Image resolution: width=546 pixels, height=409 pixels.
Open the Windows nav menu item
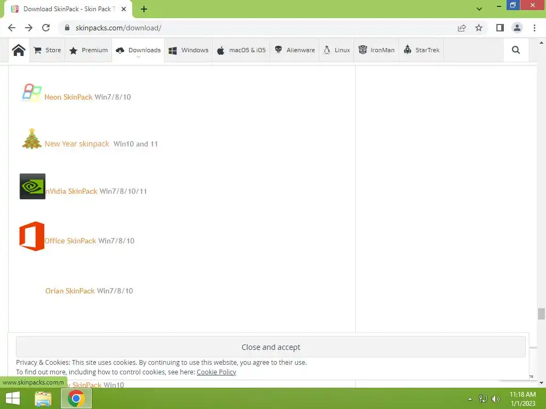188,50
